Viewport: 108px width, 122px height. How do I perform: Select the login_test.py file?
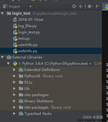[x=29, y=33]
